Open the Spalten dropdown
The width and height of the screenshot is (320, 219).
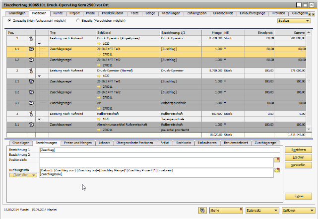[294, 21]
